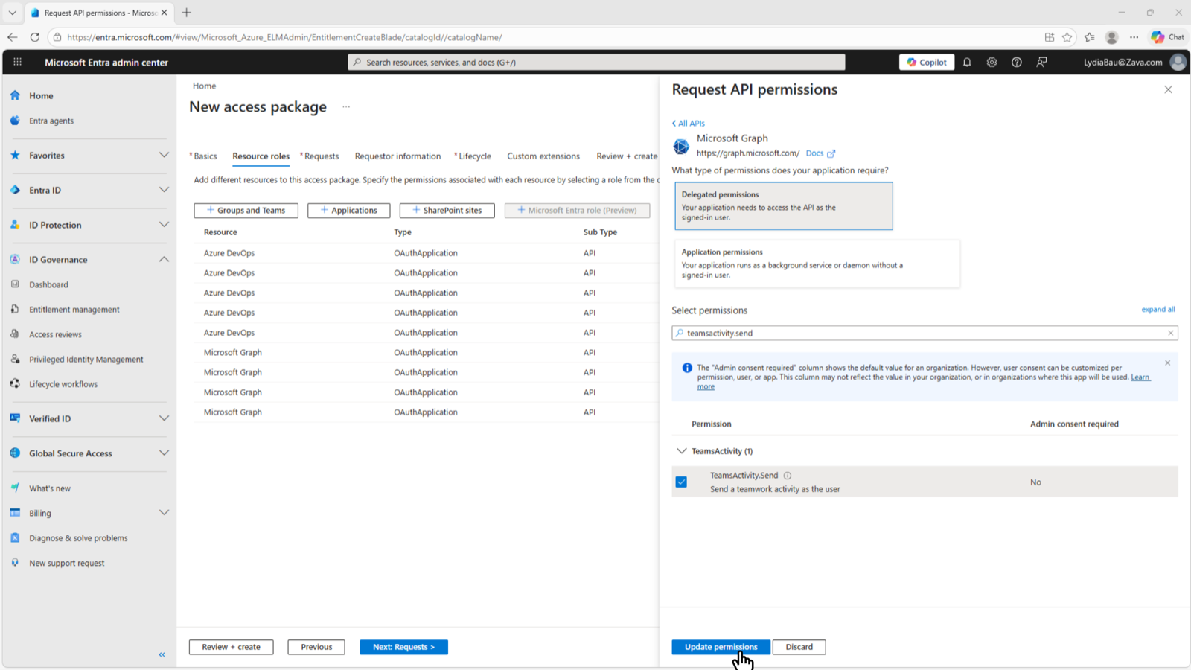Dismiss the admin consent info banner

[1167, 363]
